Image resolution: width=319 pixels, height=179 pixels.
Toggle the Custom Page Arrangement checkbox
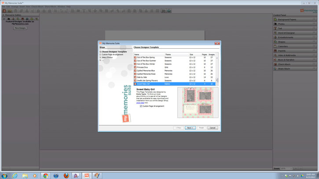coord(141,106)
